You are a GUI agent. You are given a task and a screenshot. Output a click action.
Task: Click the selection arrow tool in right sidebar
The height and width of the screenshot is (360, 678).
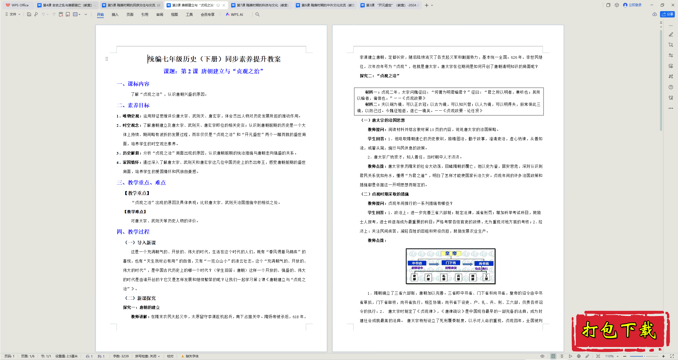point(671,45)
